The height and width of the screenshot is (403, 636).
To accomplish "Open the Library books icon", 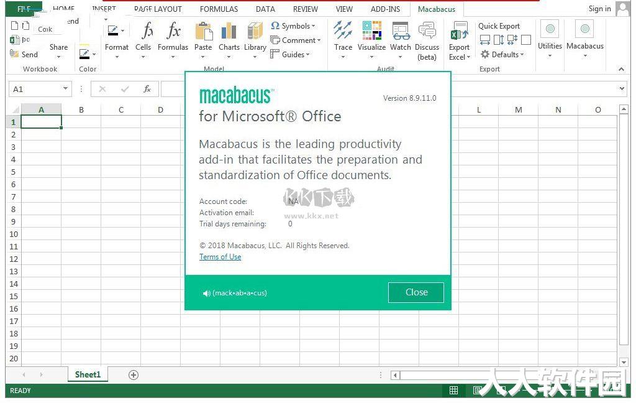I will (x=255, y=31).
